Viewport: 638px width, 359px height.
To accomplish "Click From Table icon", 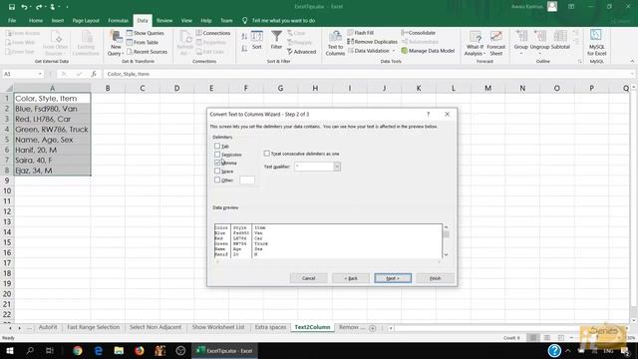I will pos(130,42).
